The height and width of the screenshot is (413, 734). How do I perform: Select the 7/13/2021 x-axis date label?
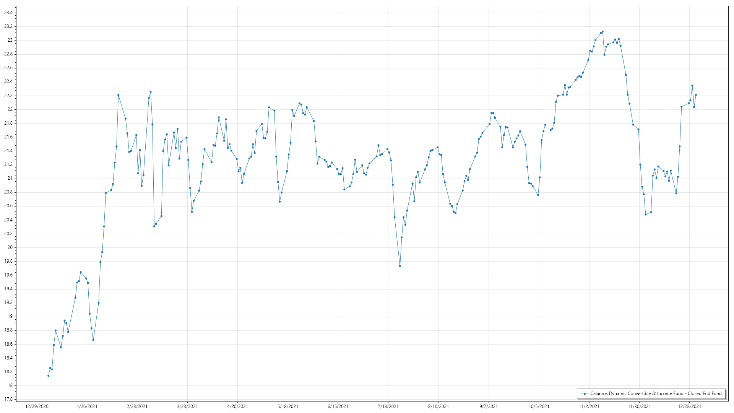click(x=388, y=406)
